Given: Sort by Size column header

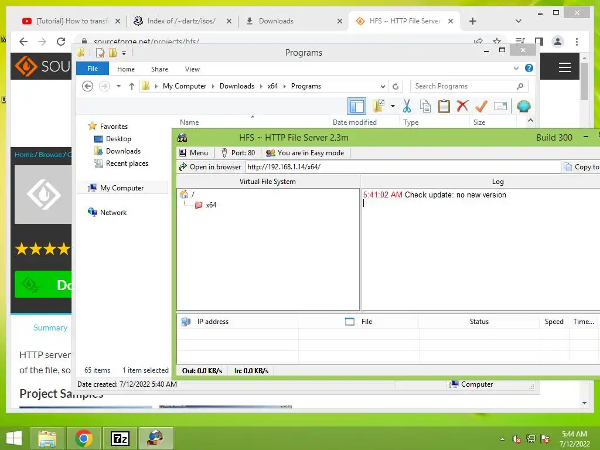Looking at the screenshot, I should tap(493, 122).
